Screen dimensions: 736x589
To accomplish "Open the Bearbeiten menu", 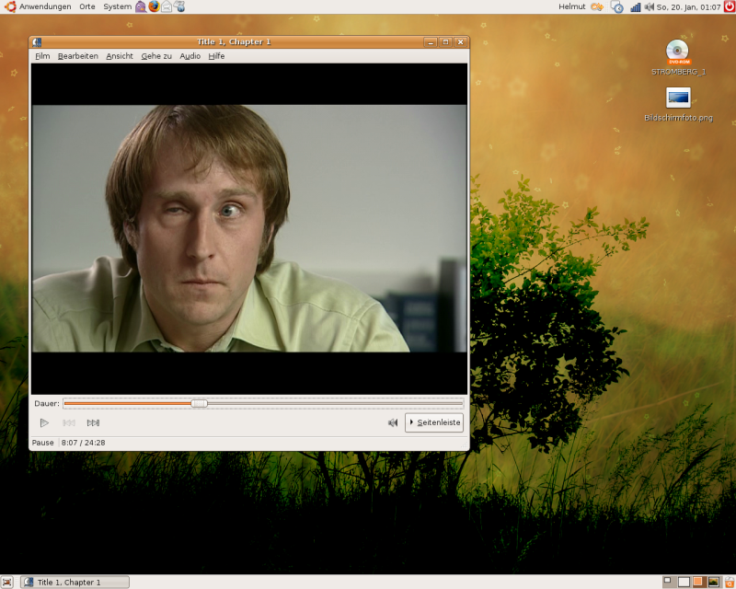I will (78, 56).
